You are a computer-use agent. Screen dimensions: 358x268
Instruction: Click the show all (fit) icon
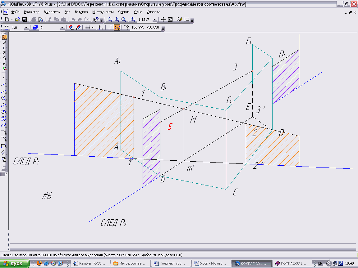170,20
